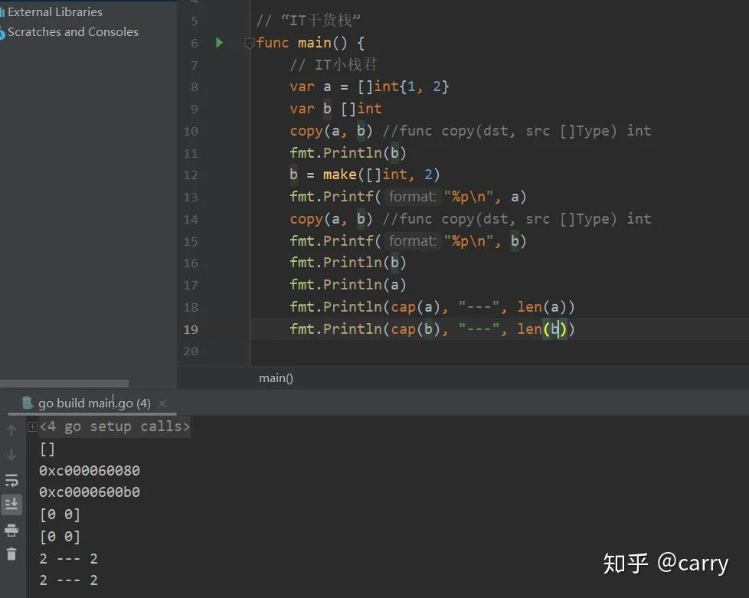The height and width of the screenshot is (598, 749).
Task: Click the last '2 --- 2' console output line
Action: pyautogui.click(x=69, y=580)
